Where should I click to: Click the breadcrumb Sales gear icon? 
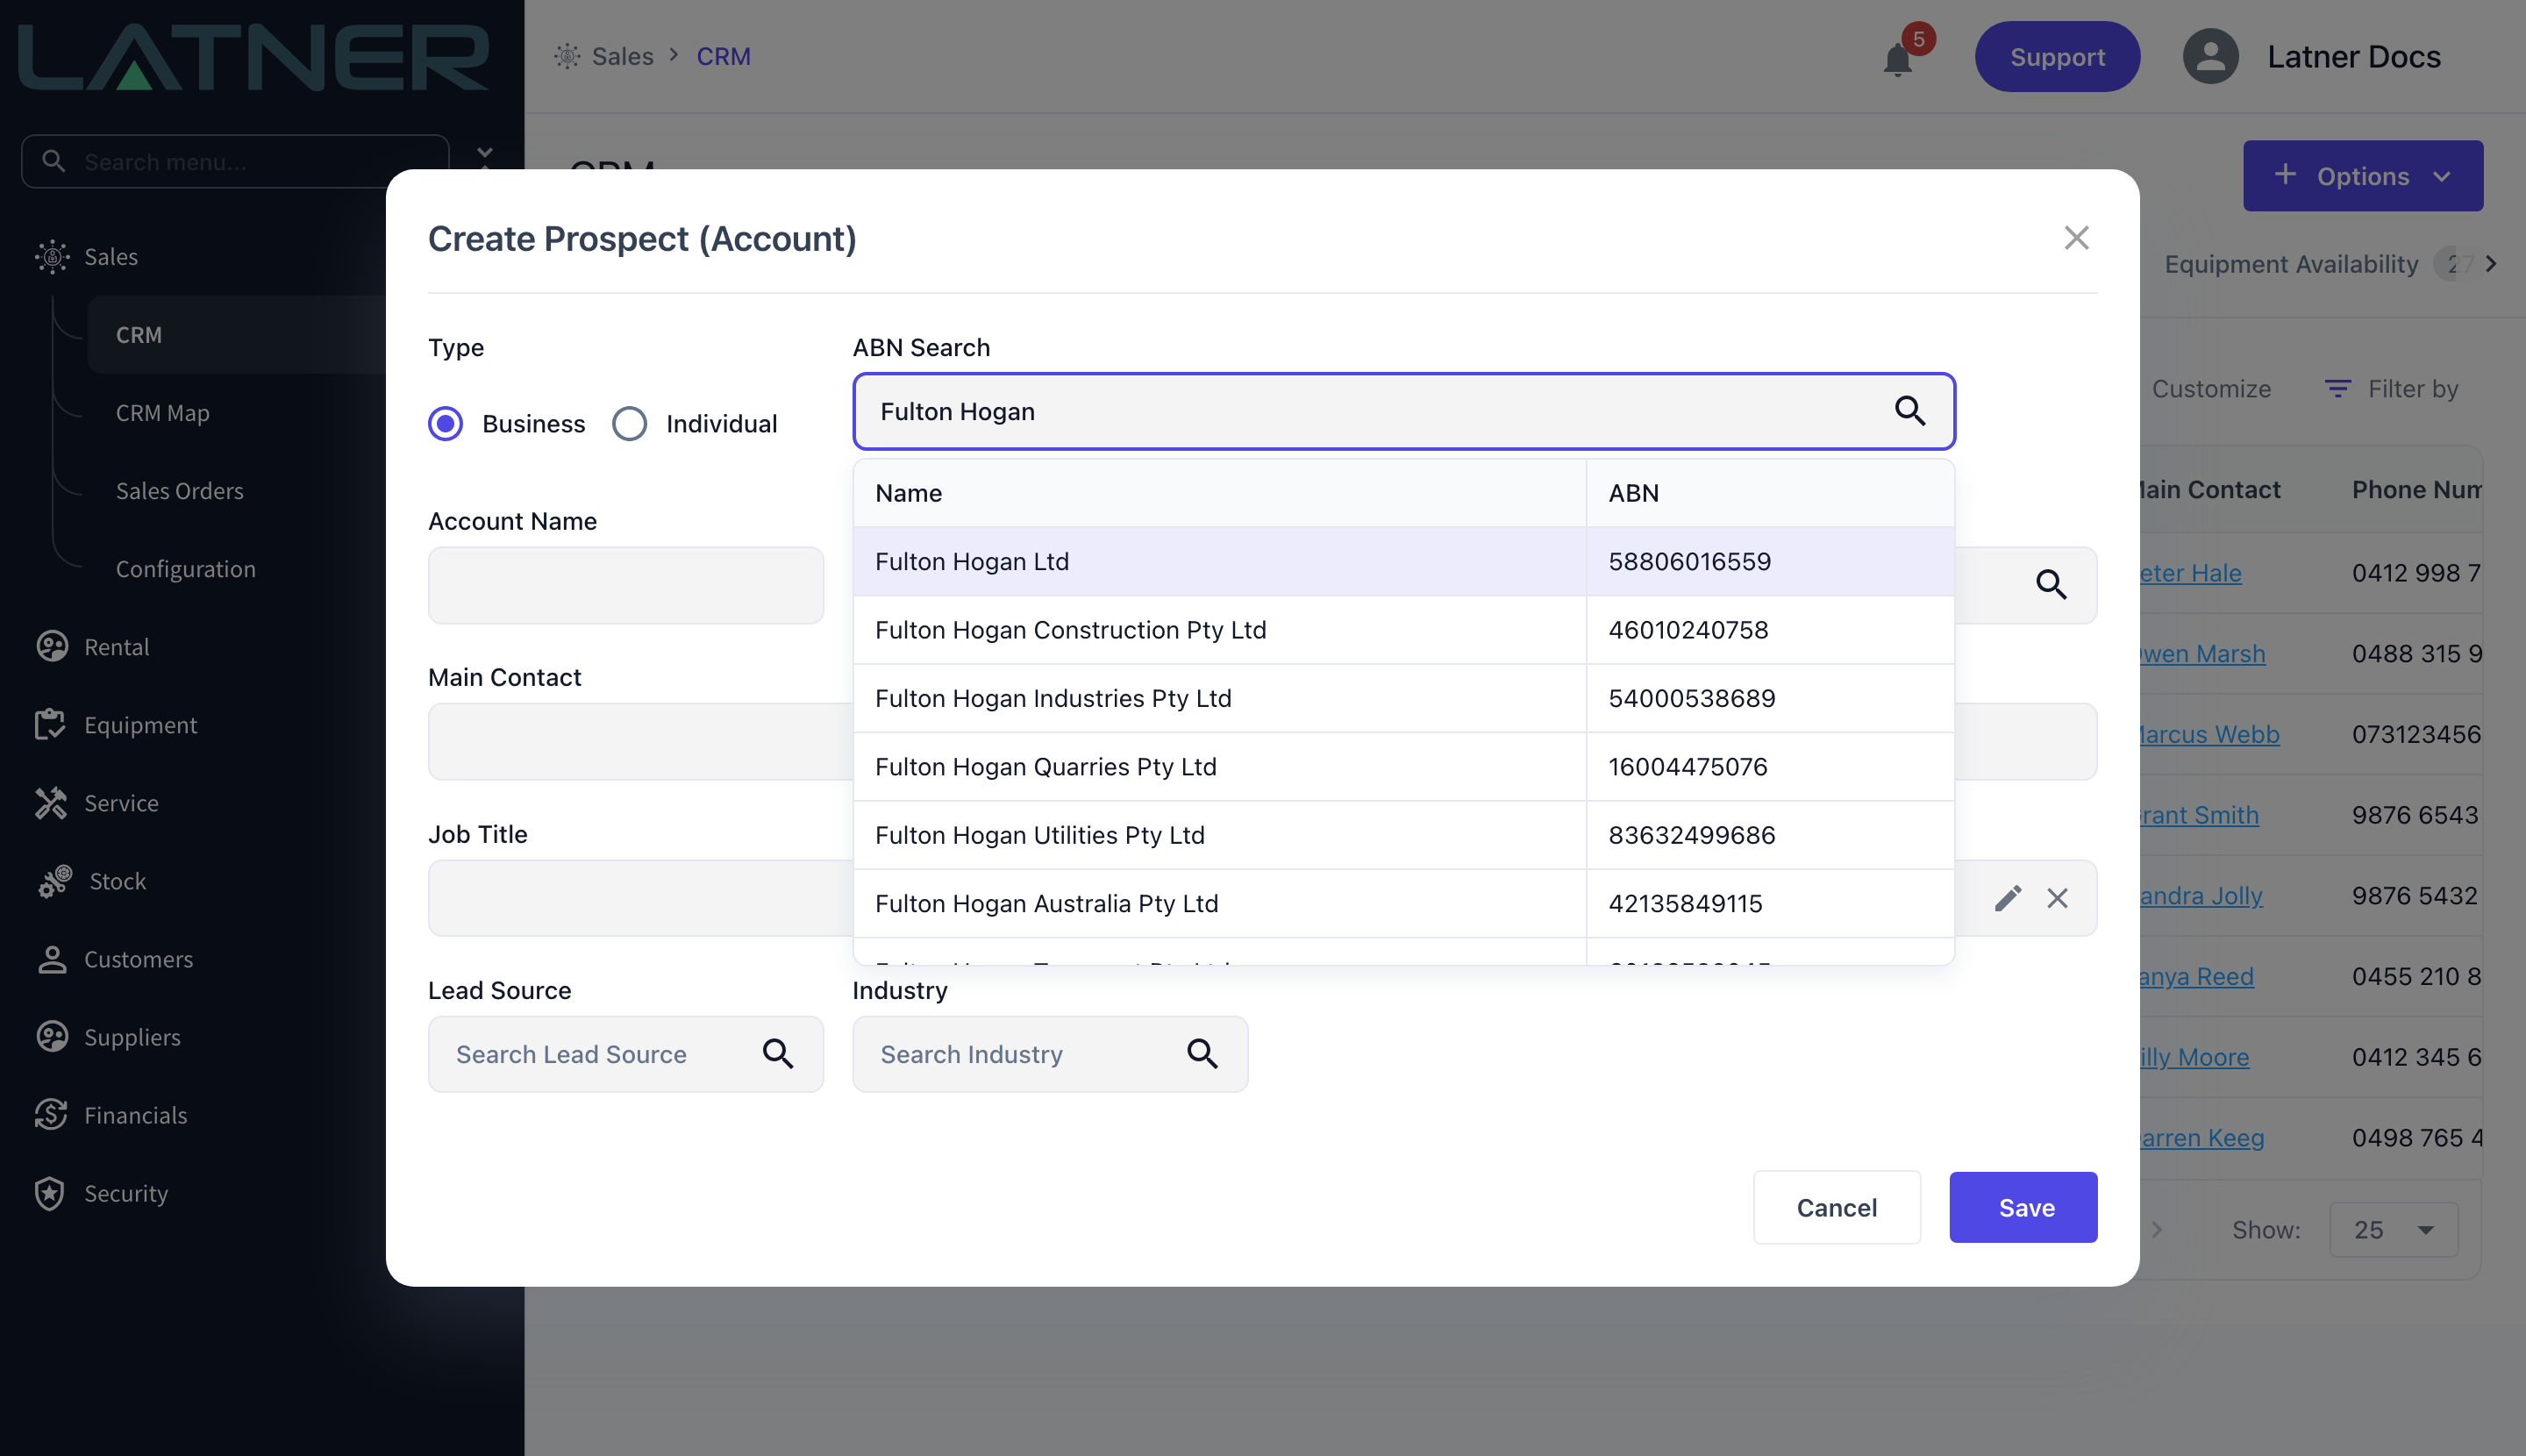(x=567, y=56)
